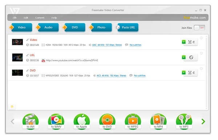Toggle the Join files switch
Viewport: 218px width, 140px height.
tap(199, 28)
